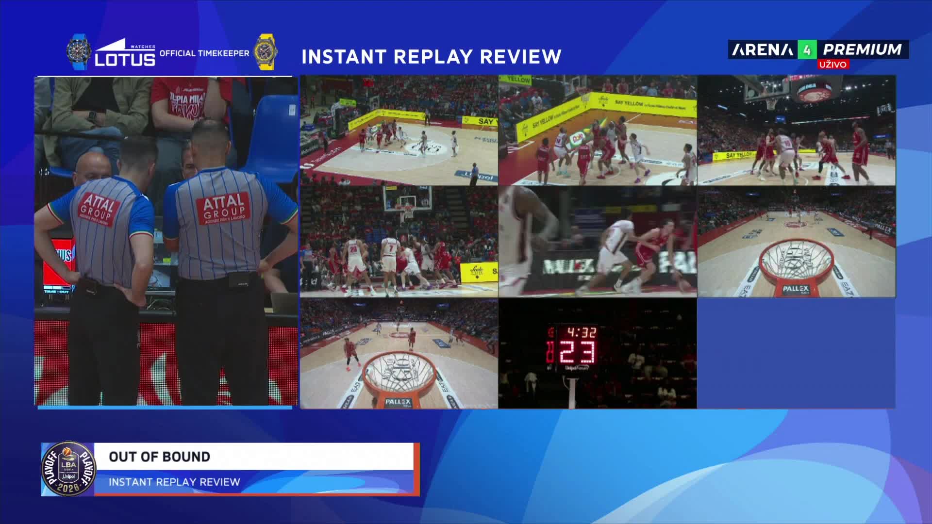Click the red UŽIVO live badge
The width and height of the screenshot is (932, 524).
[x=833, y=65]
